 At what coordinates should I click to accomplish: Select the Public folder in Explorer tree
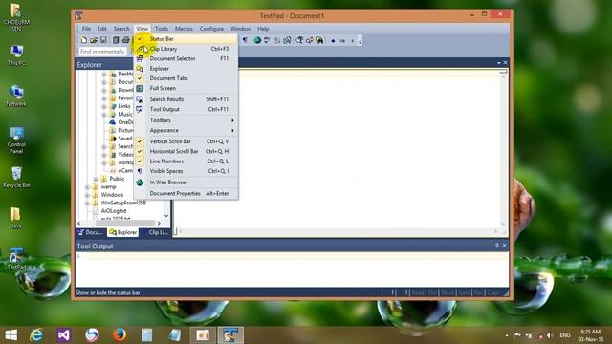point(117,179)
